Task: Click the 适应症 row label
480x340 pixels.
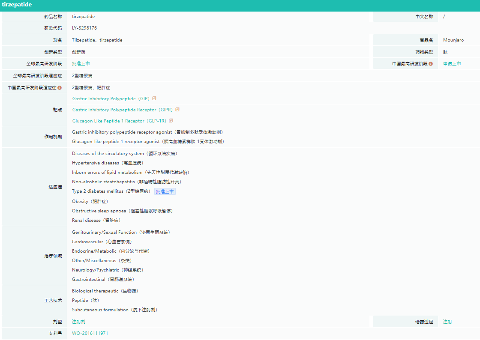Action: (x=55, y=187)
